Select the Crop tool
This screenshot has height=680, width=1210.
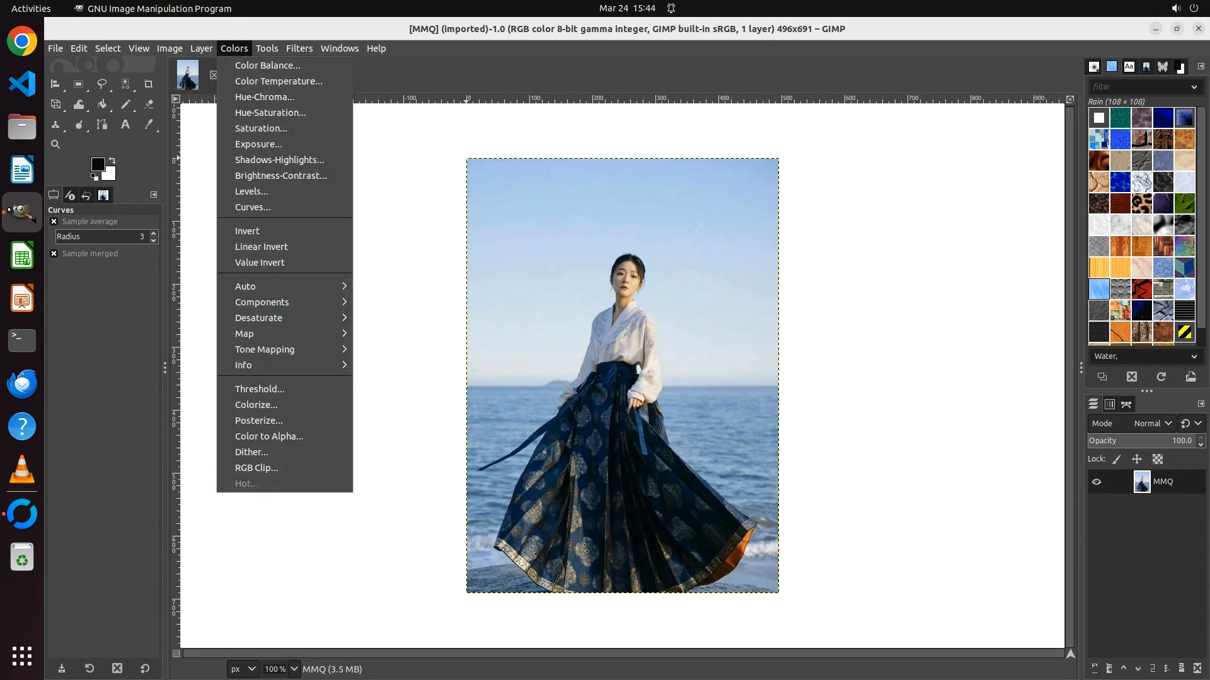[149, 84]
